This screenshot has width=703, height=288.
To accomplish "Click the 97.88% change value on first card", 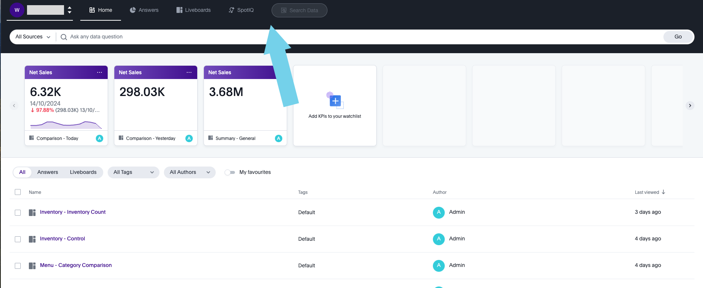I will [x=45, y=110].
